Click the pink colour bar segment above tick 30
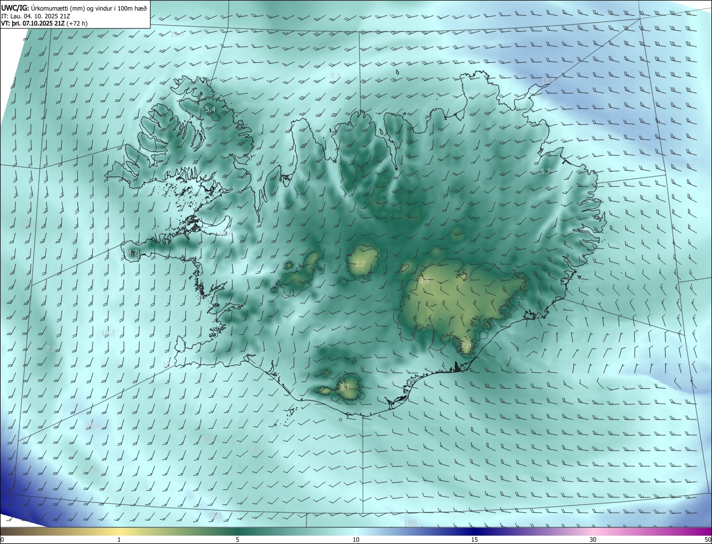The height and width of the screenshot is (544, 712). click(x=593, y=531)
